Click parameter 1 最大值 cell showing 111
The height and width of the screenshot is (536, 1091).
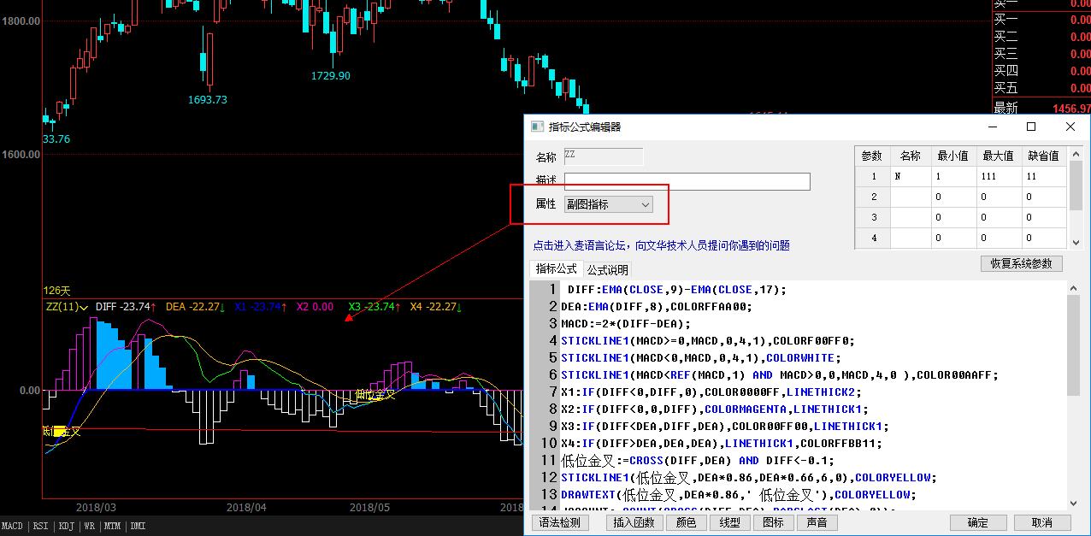click(x=997, y=176)
